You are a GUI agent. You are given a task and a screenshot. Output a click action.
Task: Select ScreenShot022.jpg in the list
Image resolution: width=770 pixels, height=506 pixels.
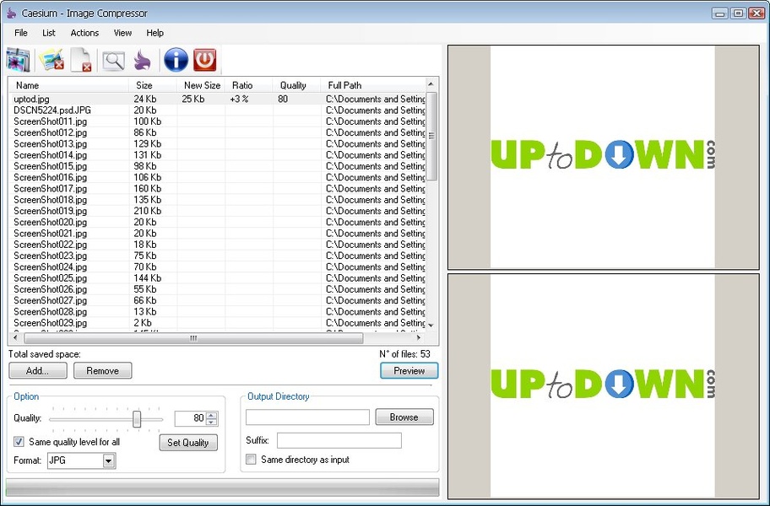tap(218, 245)
